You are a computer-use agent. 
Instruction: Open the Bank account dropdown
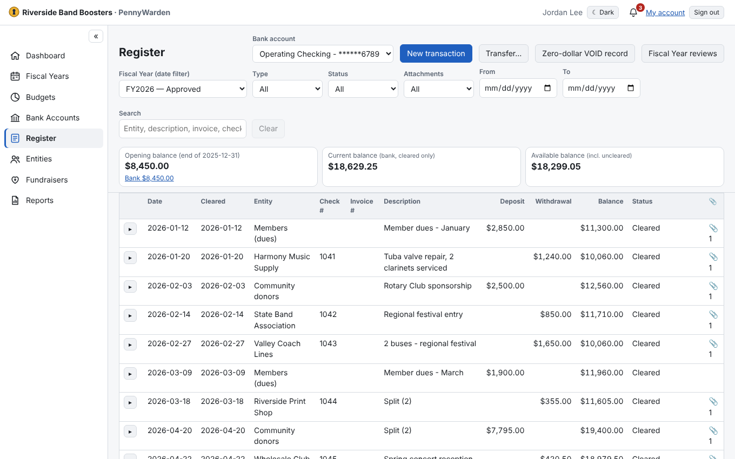click(323, 53)
